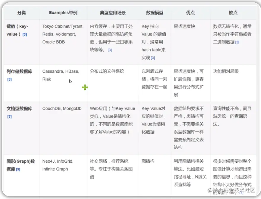Follow the [3] citation after "实现"
The image size is (261, 199).
pyautogui.click(x=153, y=58)
